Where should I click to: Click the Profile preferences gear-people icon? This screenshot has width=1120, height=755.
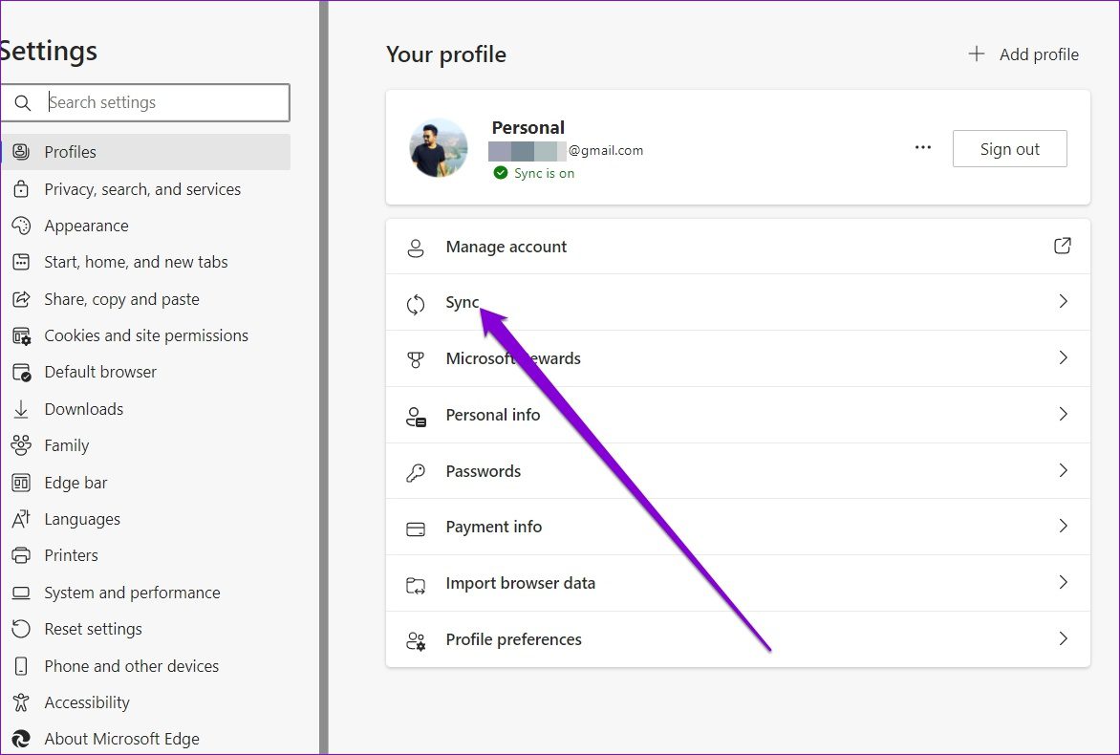click(416, 640)
